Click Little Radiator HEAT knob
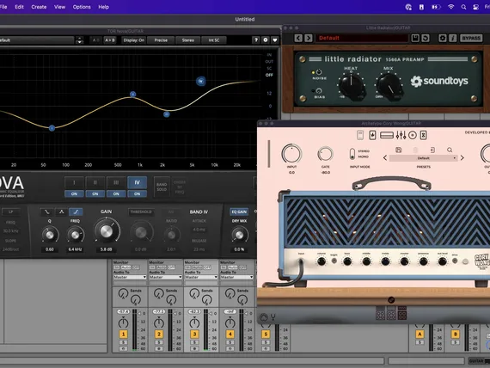 tap(352, 85)
